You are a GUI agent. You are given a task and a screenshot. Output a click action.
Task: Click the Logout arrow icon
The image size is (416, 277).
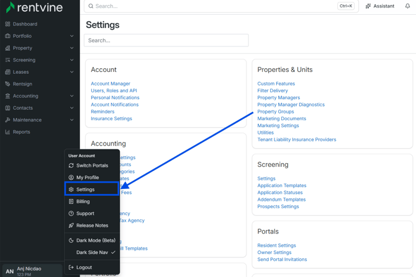(x=71, y=268)
